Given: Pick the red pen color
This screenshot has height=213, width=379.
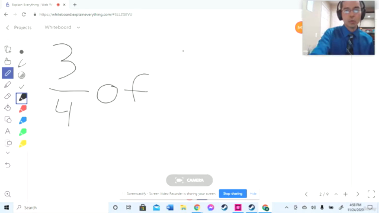Looking at the screenshot, I should click(x=23, y=109).
